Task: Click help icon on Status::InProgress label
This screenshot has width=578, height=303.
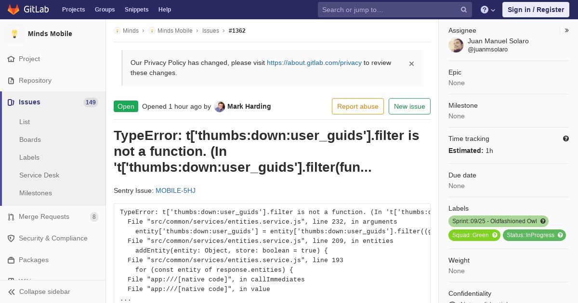Action: click(560, 235)
